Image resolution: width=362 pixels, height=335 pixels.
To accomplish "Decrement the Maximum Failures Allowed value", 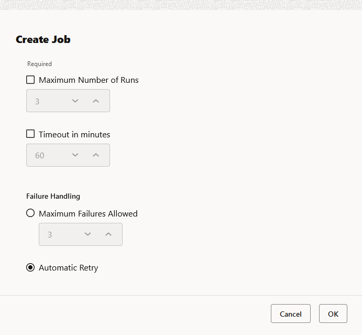I will tap(87, 234).
